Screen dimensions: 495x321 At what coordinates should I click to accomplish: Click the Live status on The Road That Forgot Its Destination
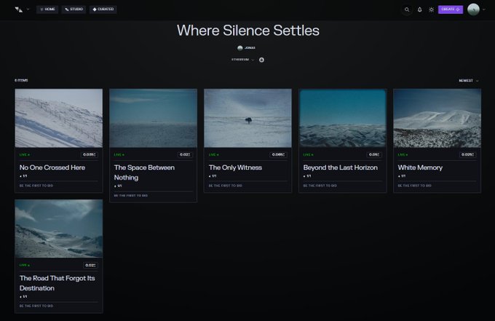pyautogui.click(x=25, y=266)
